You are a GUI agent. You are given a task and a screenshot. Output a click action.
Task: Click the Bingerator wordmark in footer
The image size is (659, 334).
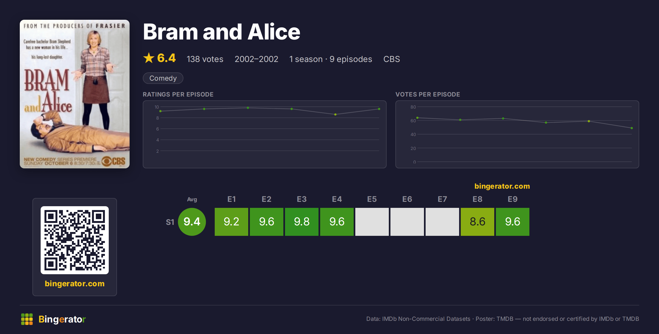62,319
